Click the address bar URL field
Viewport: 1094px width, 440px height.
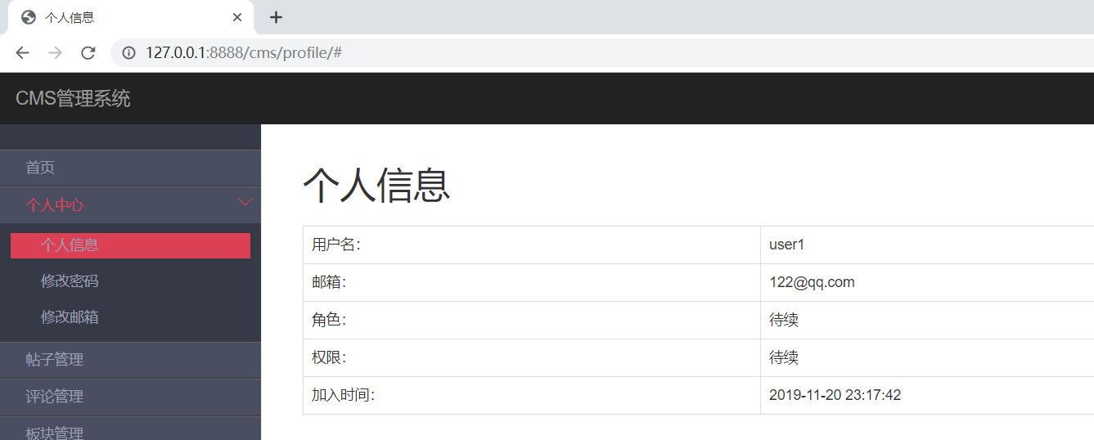pos(602,53)
